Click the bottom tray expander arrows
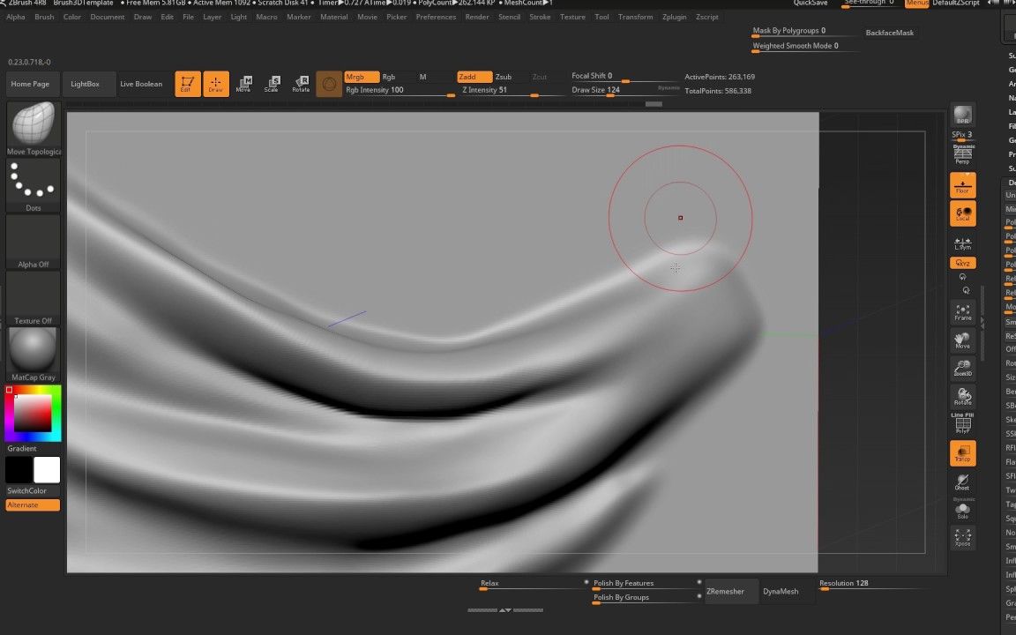Image resolution: width=1016 pixels, height=635 pixels. click(505, 609)
